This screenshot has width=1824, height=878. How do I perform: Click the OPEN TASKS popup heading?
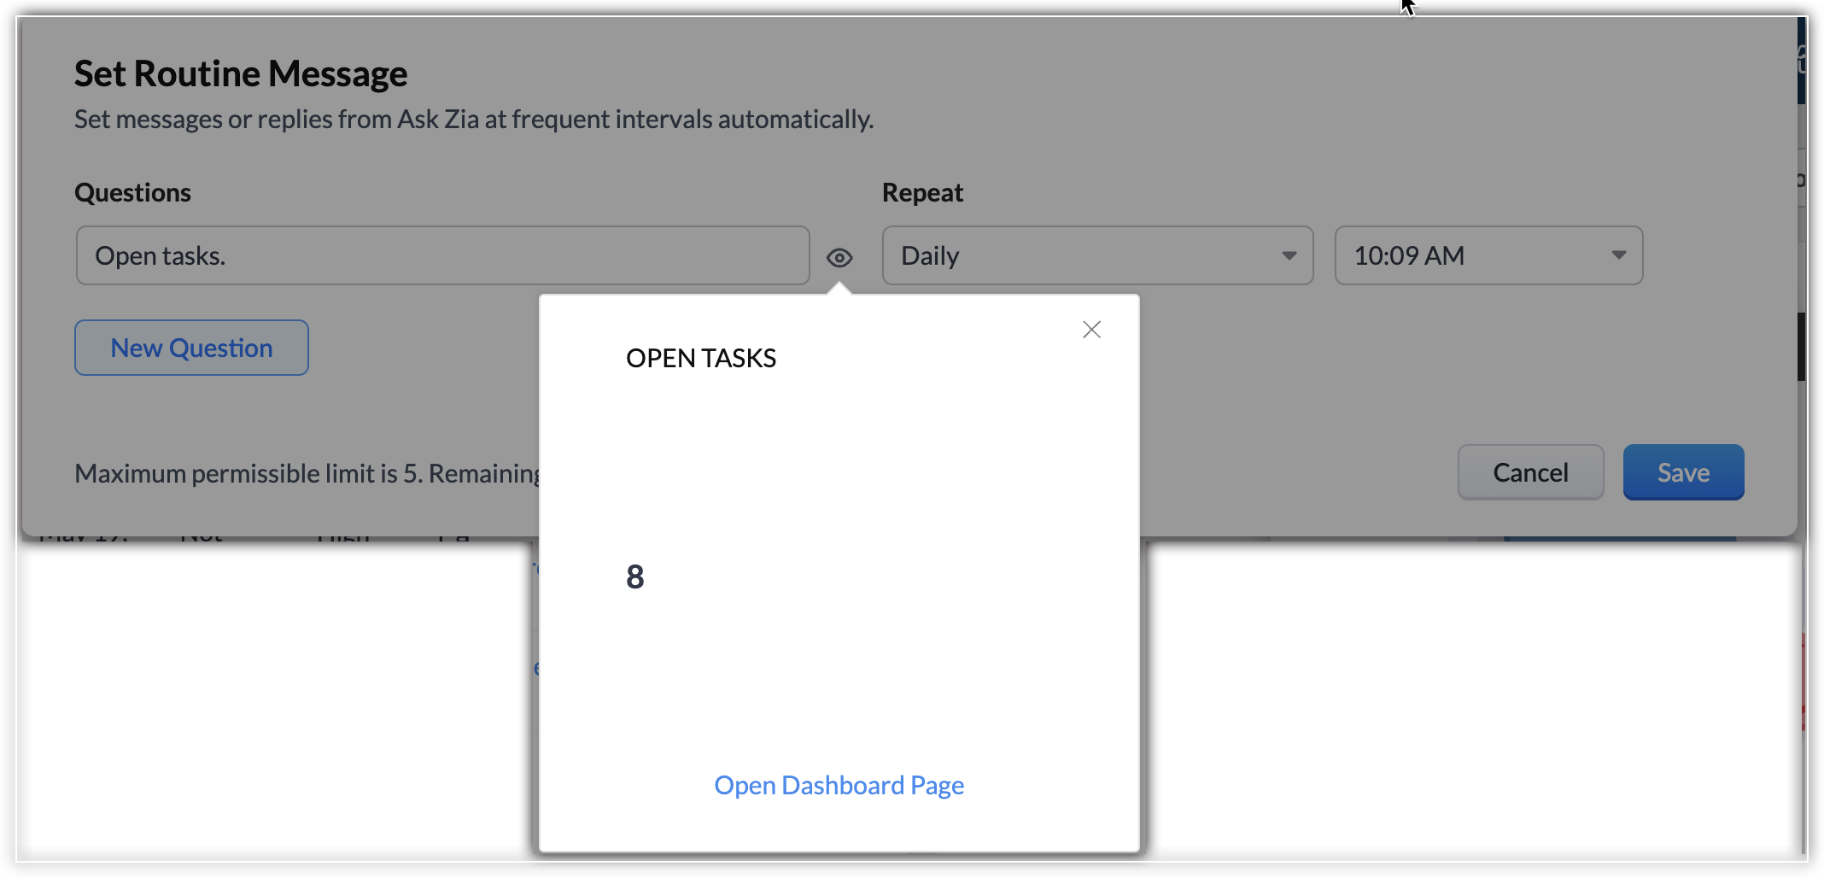pos(701,358)
